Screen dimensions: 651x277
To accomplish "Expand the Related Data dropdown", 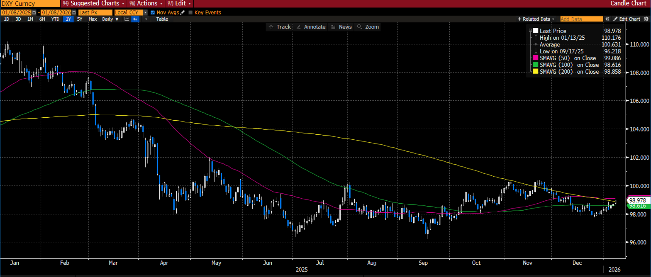I will click(x=536, y=19).
